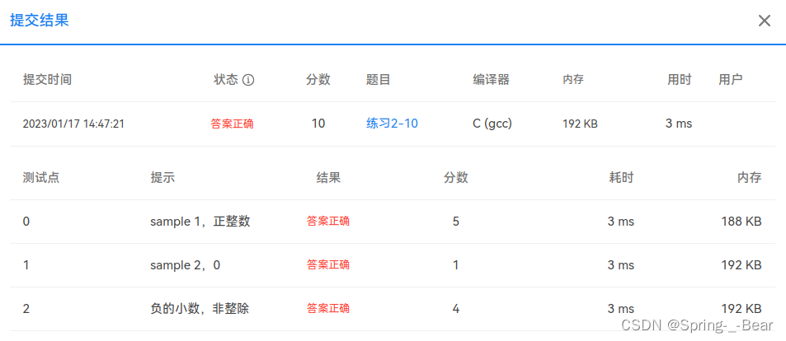Click the score 10 in the submission row
Viewport: 786px width, 341px height.
[318, 124]
